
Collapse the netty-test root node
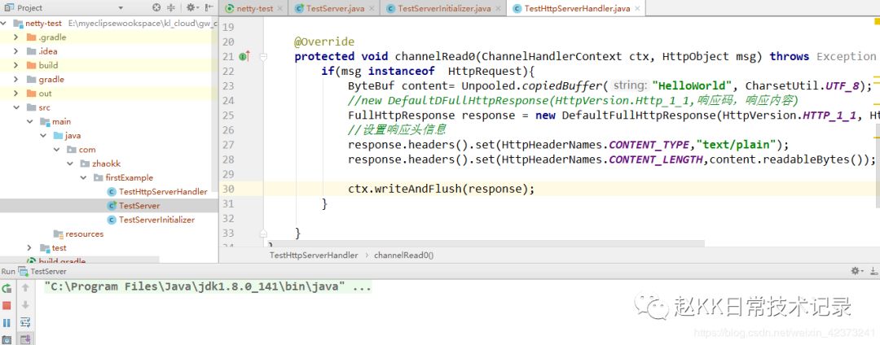[x=5, y=24]
